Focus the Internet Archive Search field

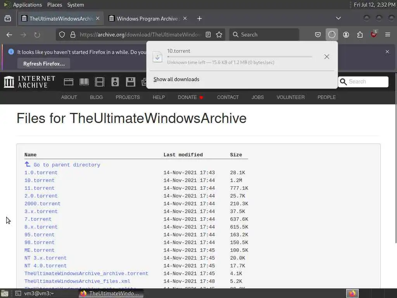click(x=363, y=81)
